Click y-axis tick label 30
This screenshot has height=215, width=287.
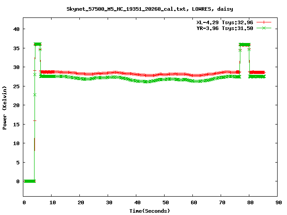[16, 67]
